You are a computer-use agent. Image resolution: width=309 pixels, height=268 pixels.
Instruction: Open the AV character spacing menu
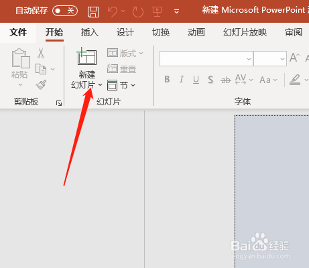pyautogui.click(x=244, y=80)
